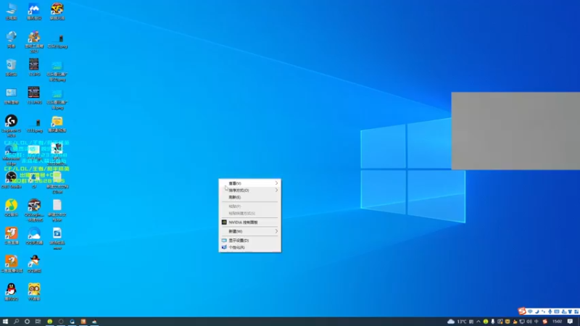Open the Recycle Bin desktop icon
Viewport: 580px width, 326px height.
click(11, 67)
